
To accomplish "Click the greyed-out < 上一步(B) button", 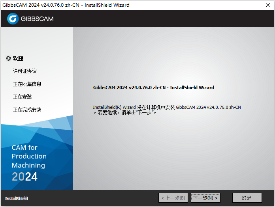I will [x=173, y=198].
